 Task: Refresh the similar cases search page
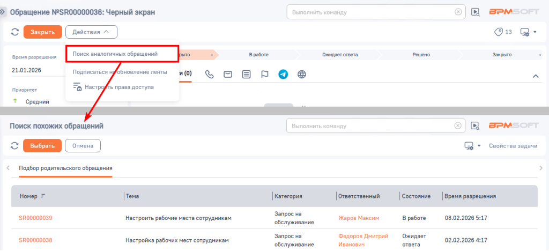14,146
